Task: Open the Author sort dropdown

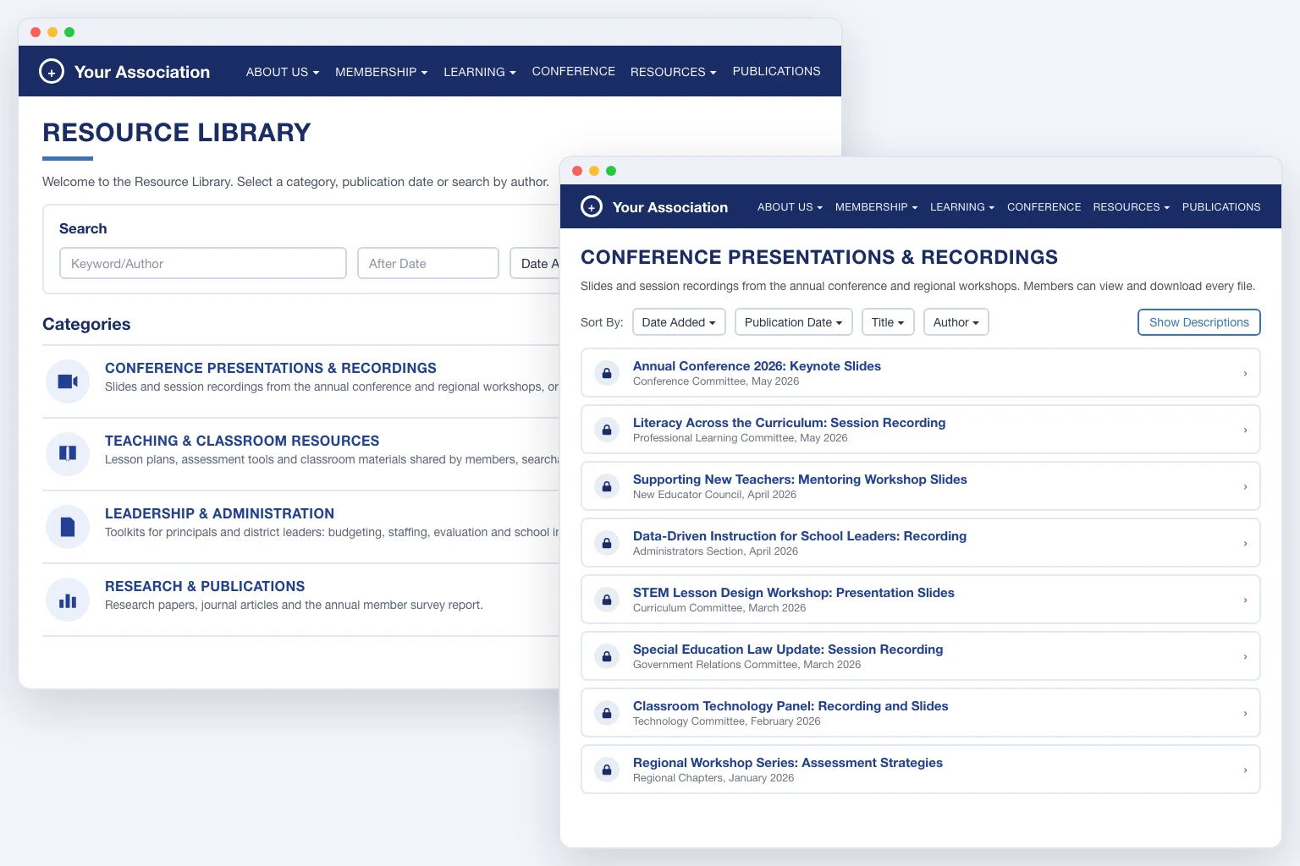Action: coord(956,322)
